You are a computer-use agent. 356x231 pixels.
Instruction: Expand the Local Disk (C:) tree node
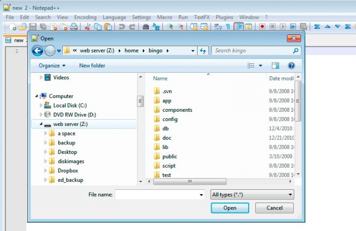[x=41, y=105]
